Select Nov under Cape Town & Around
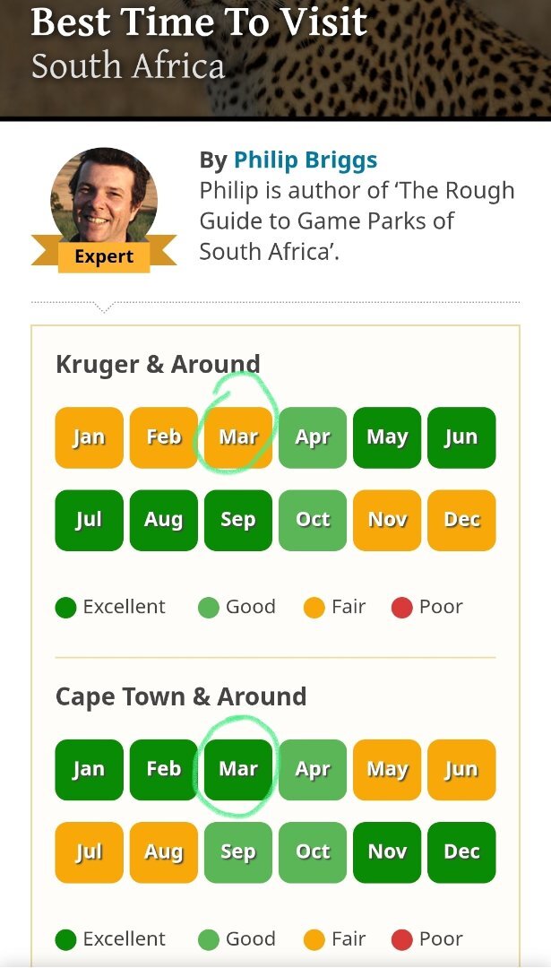The height and width of the screenshot is (968, 551). tap(387, 851)
